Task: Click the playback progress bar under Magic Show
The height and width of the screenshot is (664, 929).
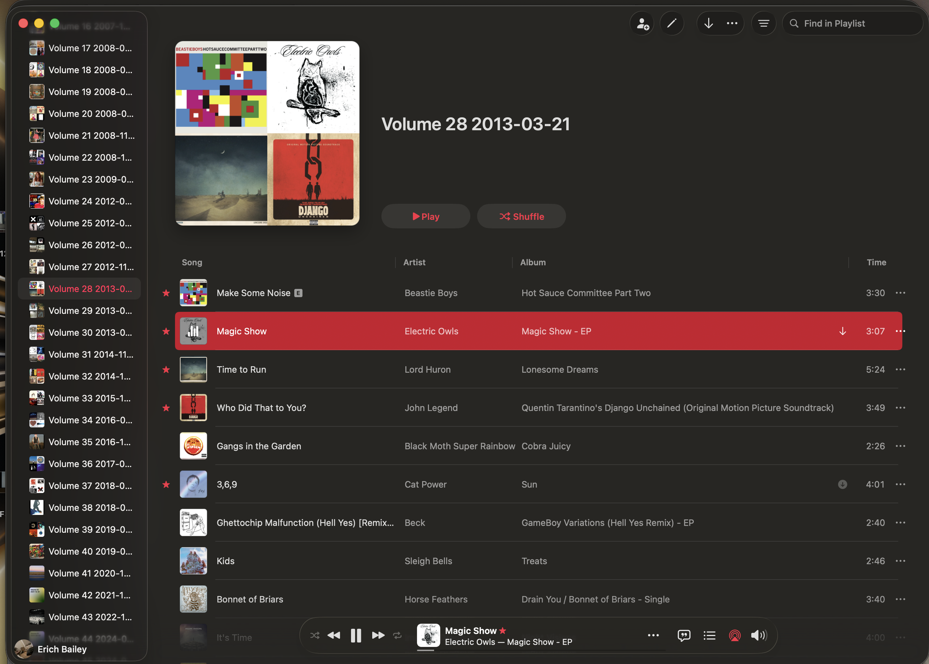Action: (540, 650)
